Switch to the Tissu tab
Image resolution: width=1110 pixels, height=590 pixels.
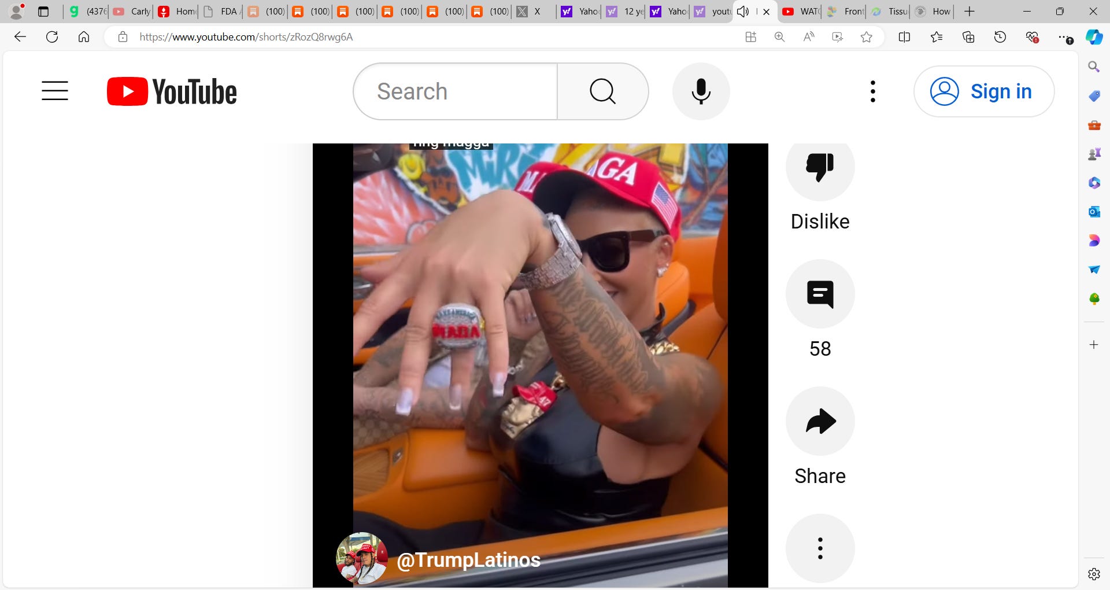click(x=889, y=12)
